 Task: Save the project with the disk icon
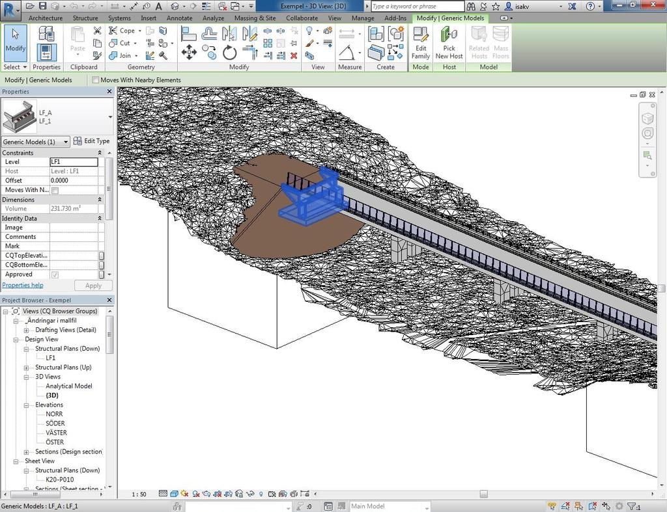click(42, 6)
